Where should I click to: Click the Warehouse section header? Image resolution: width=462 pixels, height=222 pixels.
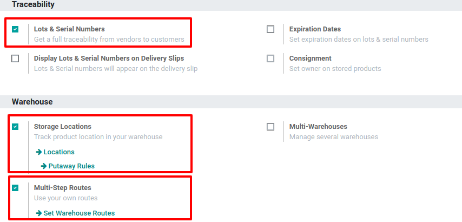pos(32,102)
